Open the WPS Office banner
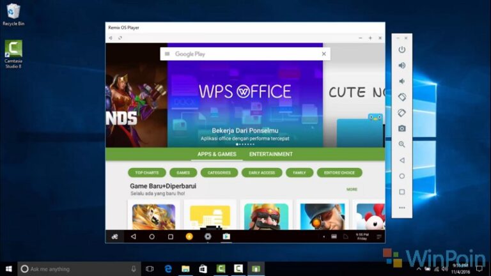The width and height of the screenshot is (491, 276). pyautogui.click(x=245, y=96)
